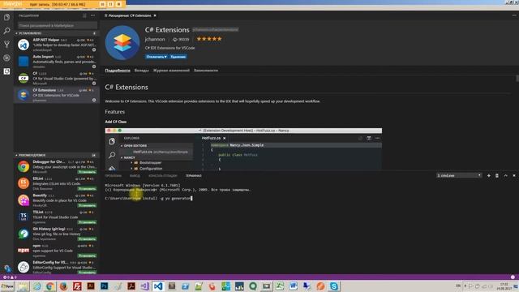The image size is (519, 292).
Task: Open the Details tab of the extension page
Action: tap(118, 71)
